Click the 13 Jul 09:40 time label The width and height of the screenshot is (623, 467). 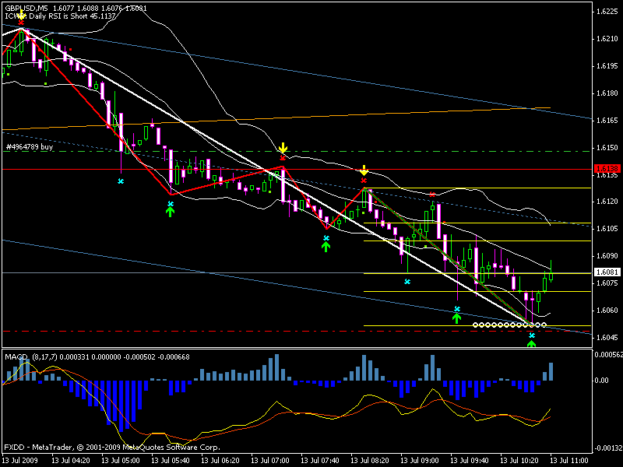[x=470, y=461]
